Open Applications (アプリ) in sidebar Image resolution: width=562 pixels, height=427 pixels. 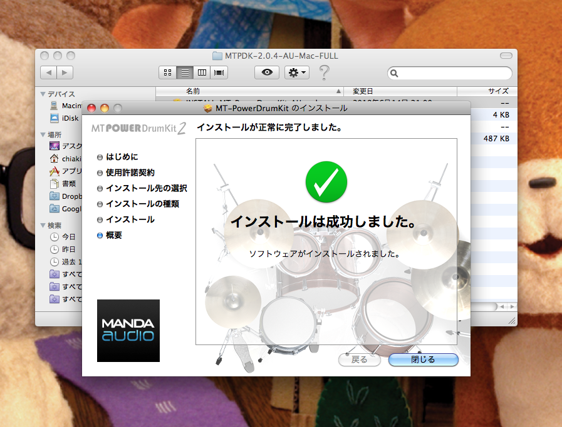tap(66, 171)
